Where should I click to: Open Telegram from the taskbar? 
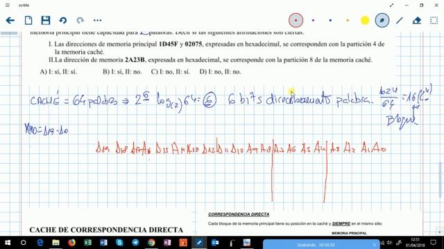click(135, 243)
